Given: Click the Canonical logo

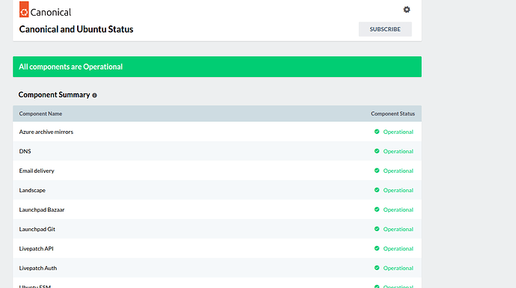Looking at the screenshot, I should click(x=45, y=10).
